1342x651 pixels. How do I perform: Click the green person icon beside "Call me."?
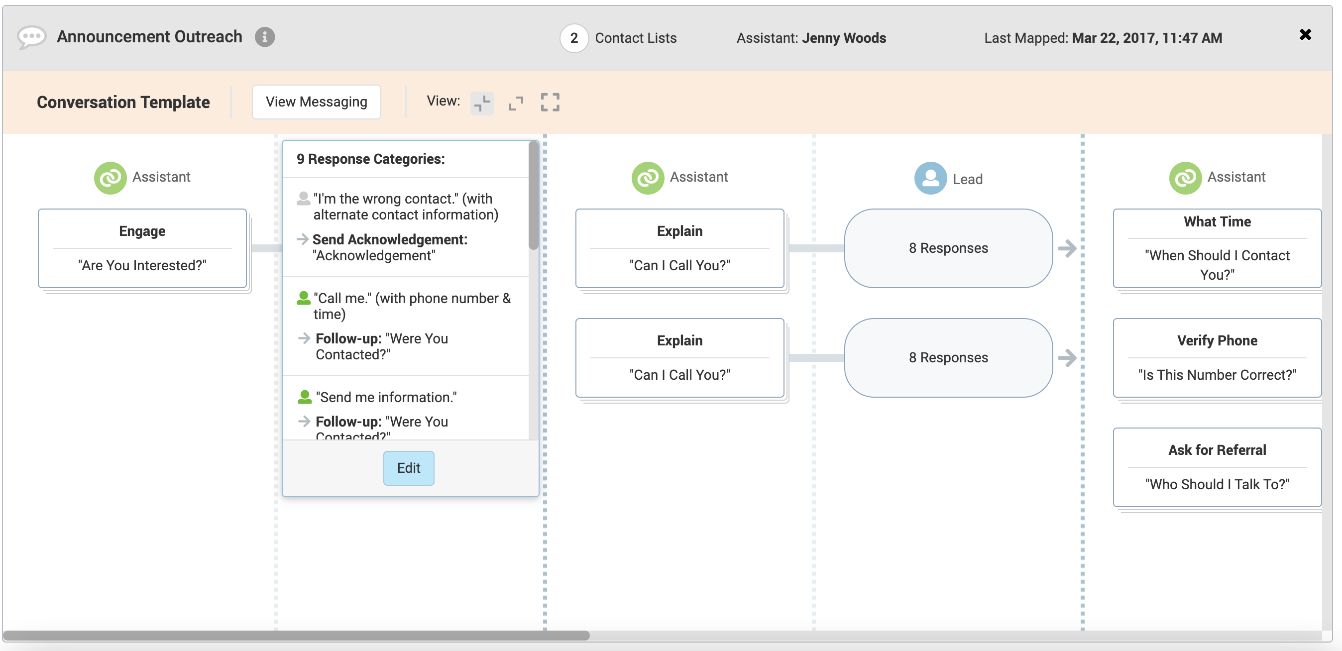(303, 298)
